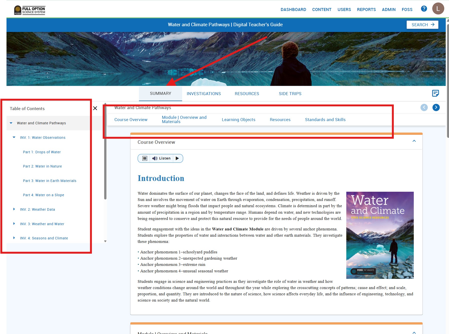This screenshot has width=449, height=334.
Task: Collapse the Water and Climate Pathways tree node
Action: click(11, 123)
